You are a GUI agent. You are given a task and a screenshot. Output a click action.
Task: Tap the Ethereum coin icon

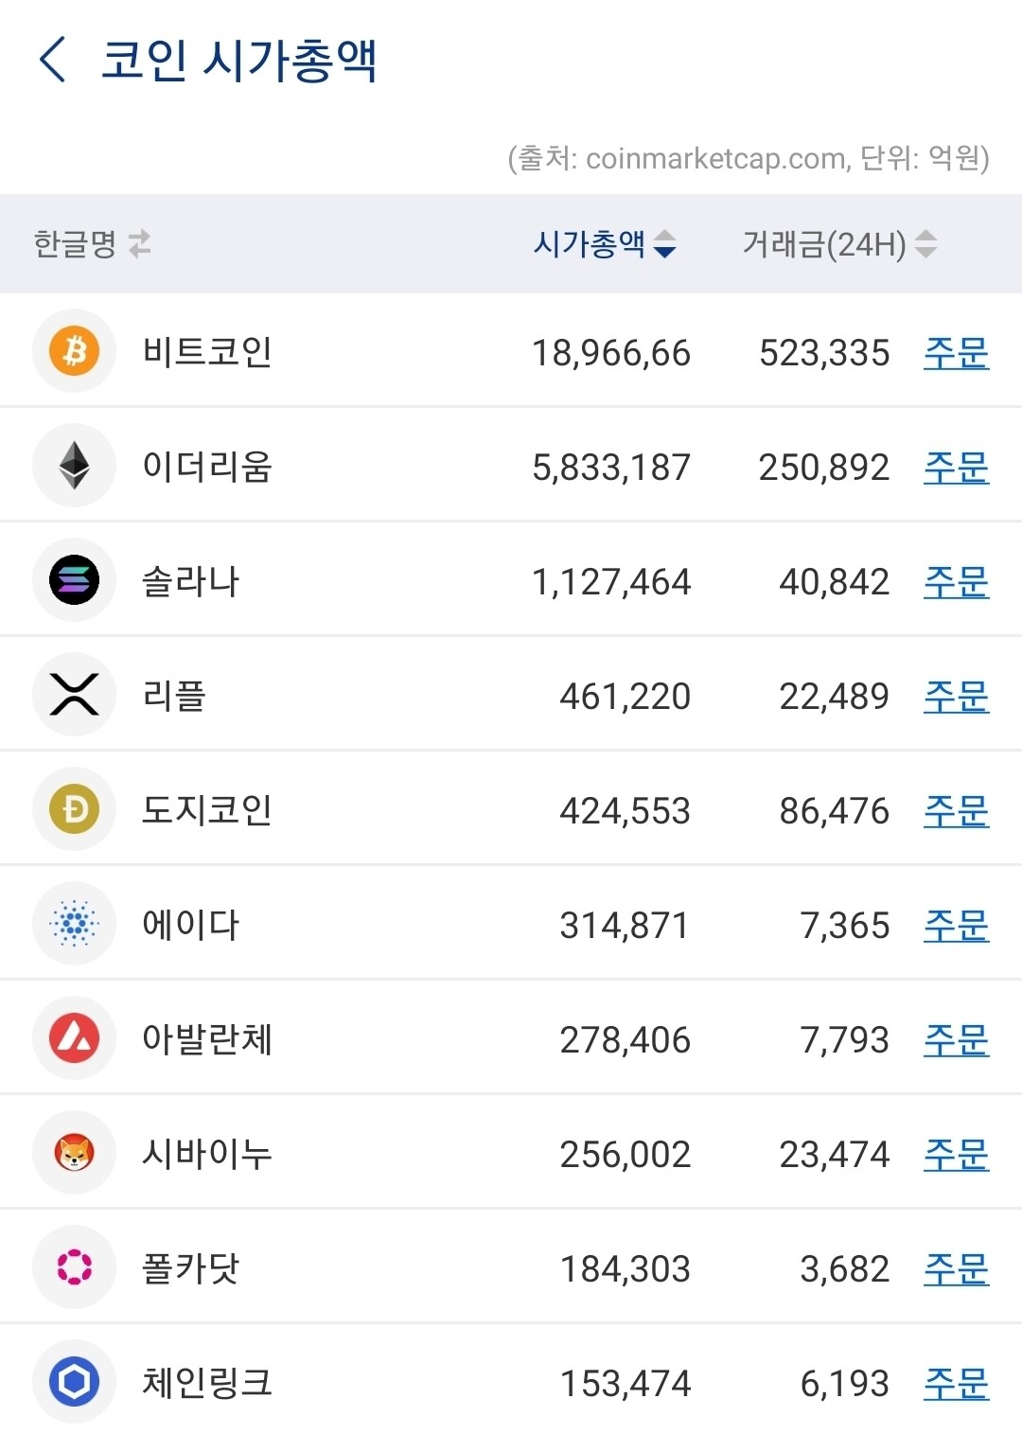coord(73,466)
